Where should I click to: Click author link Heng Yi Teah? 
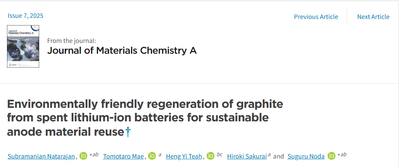click(184, 157)
